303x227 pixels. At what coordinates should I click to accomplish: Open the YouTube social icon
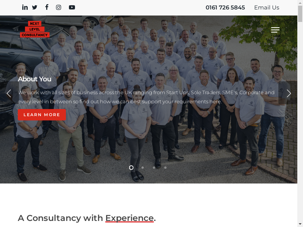[x=72, y=7]
